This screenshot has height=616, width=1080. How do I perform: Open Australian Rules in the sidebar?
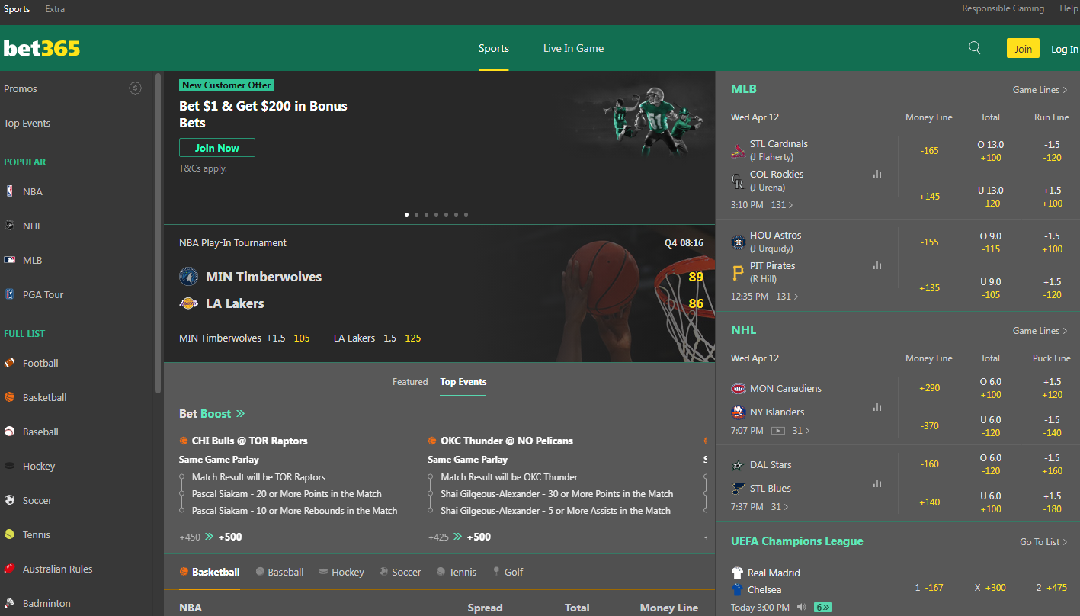(57, 569)
